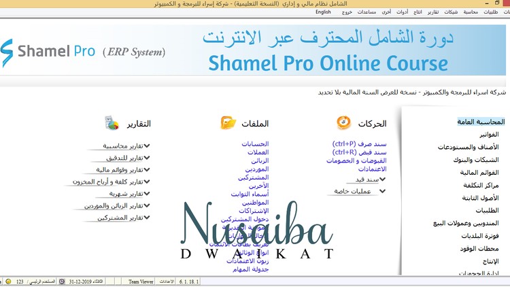This screenshot has height=287, width=510.
Task: Open the تقارير menu in menu bar
Action: pyautogui.click(x=433, y=12)
